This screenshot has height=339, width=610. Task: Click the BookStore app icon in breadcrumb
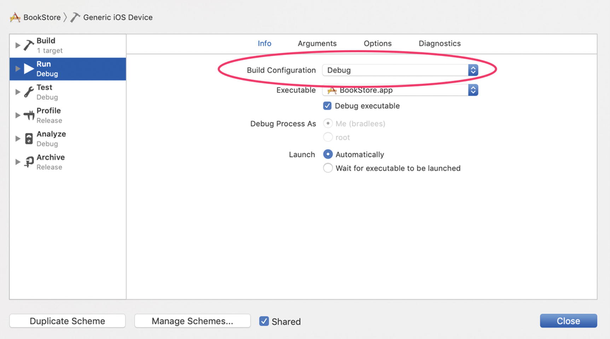15,17
